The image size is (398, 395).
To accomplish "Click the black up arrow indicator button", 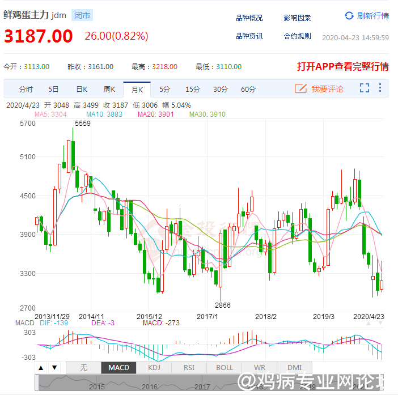I will tap(41, 368).
